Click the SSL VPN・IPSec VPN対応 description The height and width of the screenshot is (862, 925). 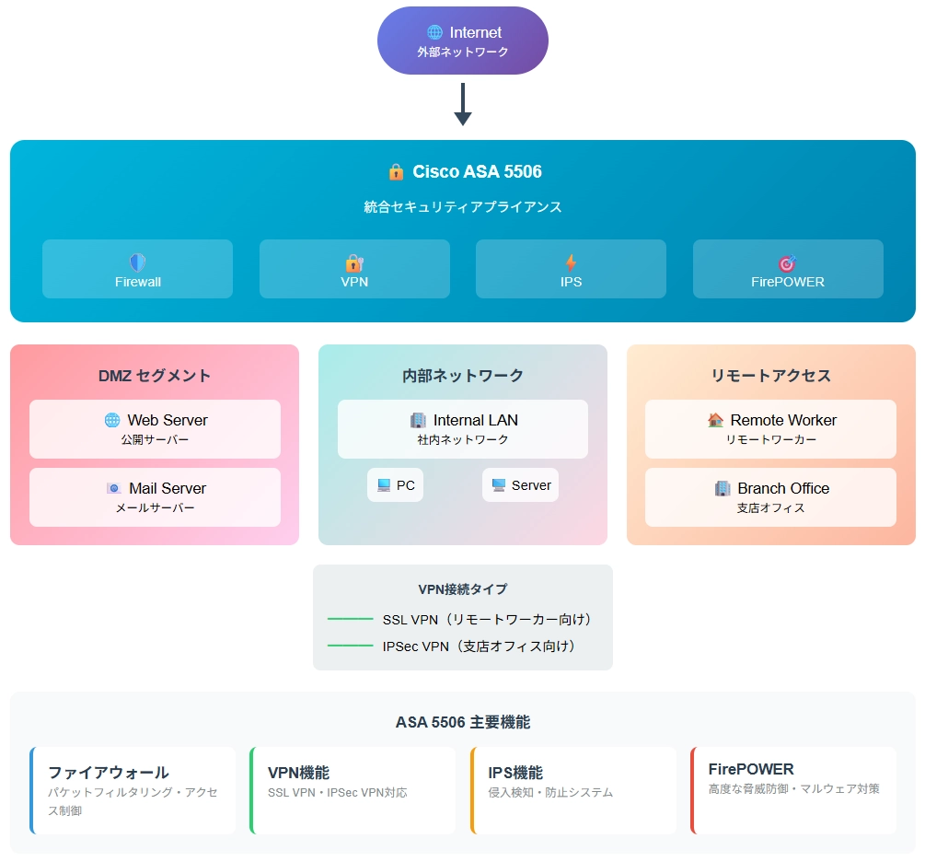click(x=338, y=792)
